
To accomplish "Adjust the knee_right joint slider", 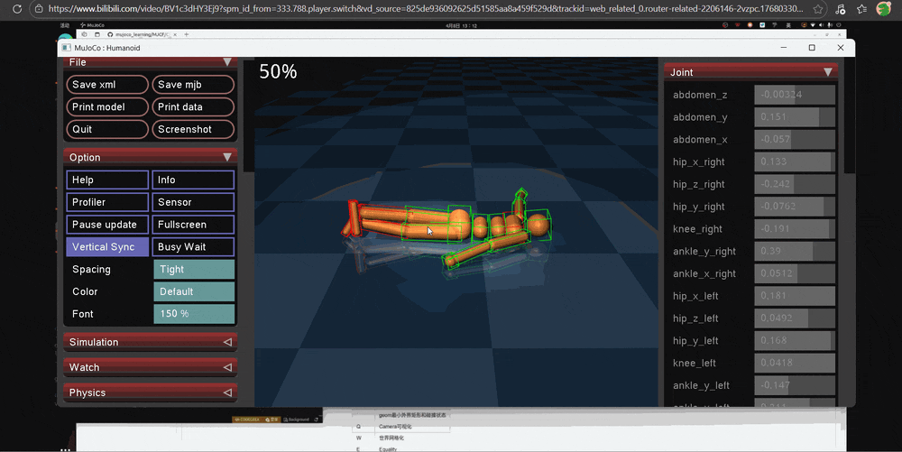I will [795, 229].
